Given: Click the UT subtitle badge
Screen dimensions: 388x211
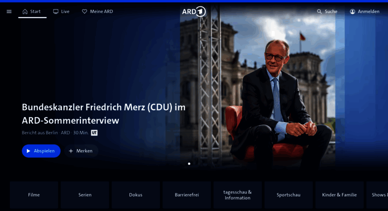Looking at the screenshot, I should pyautogui.click(x=94, y=133).
